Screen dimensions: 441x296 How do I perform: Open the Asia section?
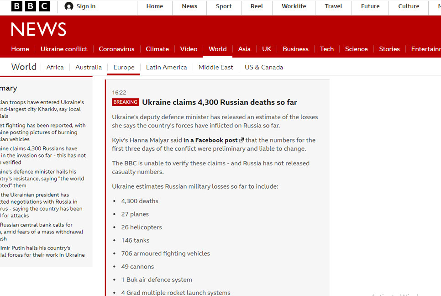pos(244,49)
